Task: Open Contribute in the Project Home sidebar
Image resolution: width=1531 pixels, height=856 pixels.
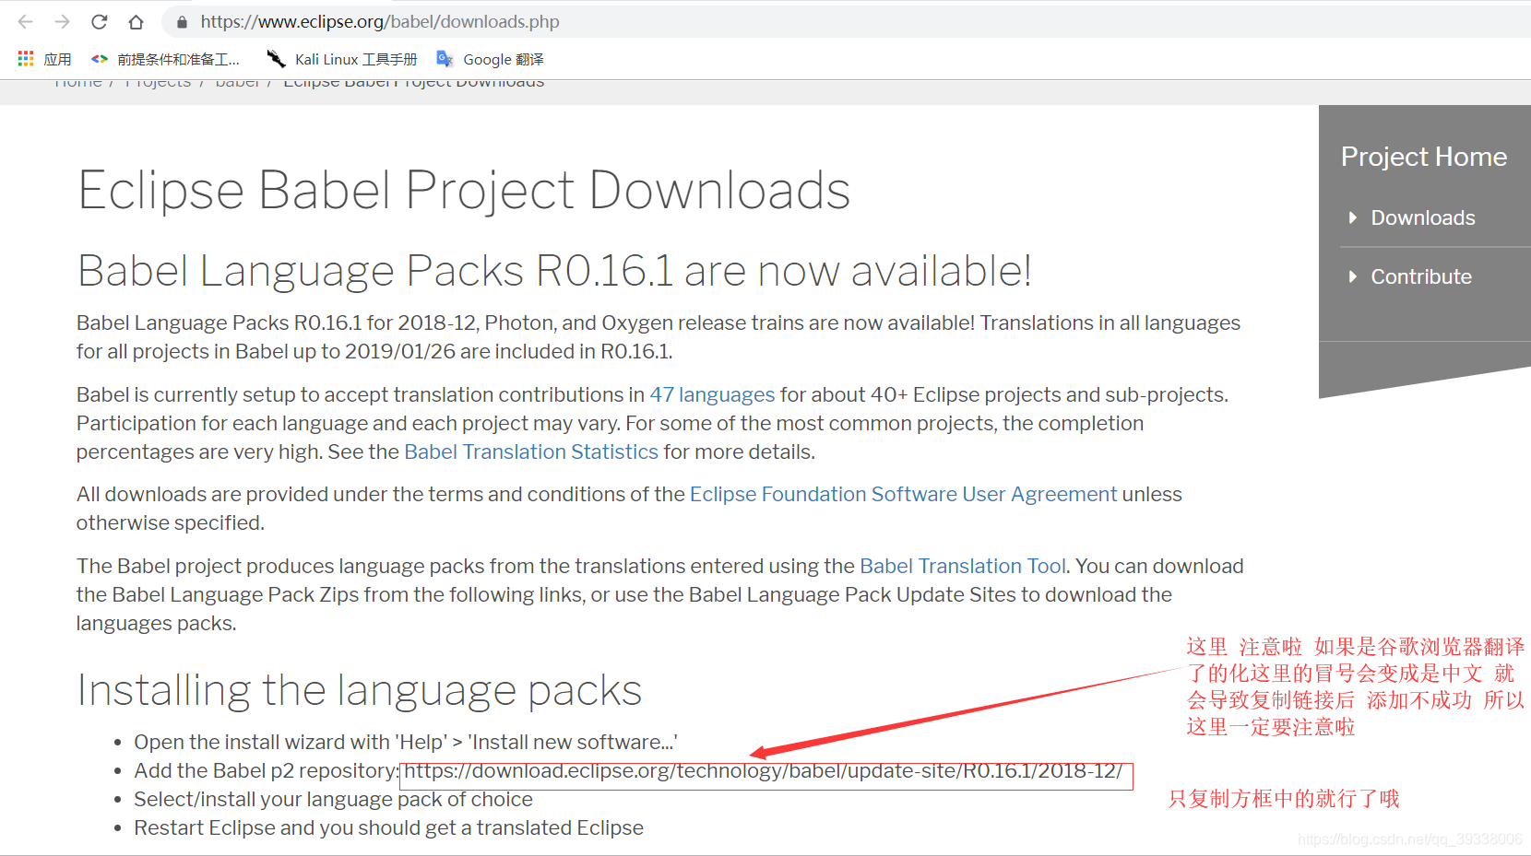Action: click(x=1421, y=276)
